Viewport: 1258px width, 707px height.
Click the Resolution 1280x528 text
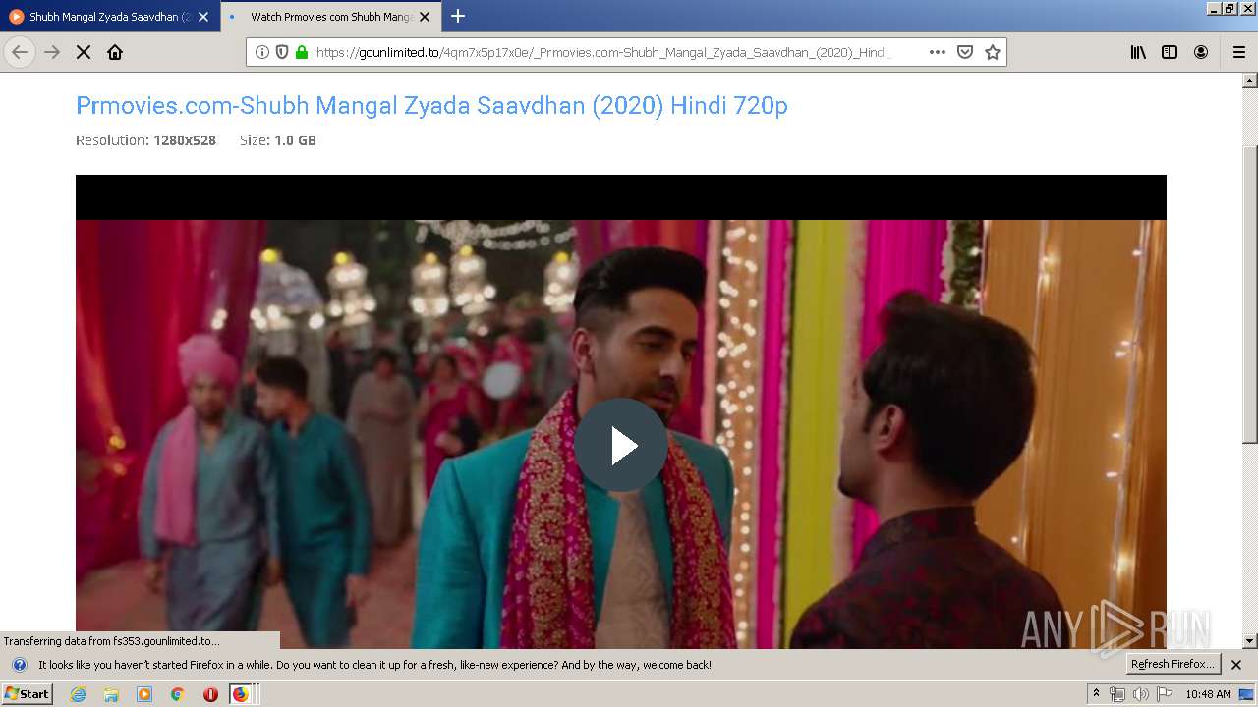click(x=145, y=140)
